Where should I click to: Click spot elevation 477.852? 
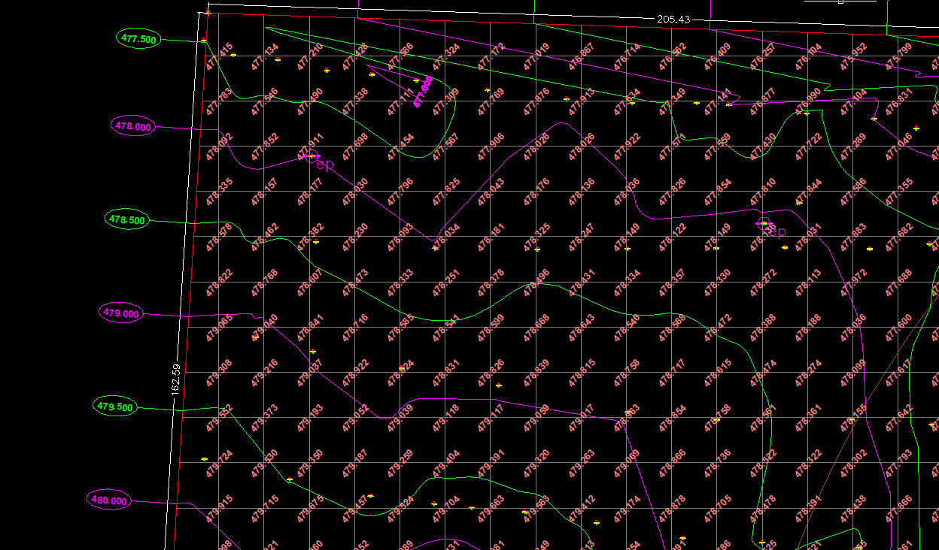point(265,147)
